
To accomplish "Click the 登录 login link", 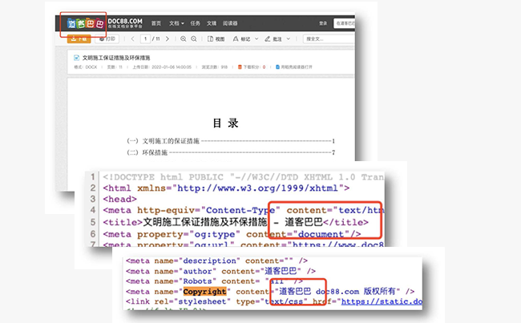I will 323,23.
